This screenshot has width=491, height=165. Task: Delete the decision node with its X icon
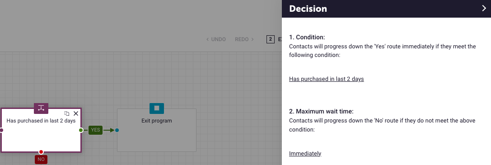(x=76, y=113)
